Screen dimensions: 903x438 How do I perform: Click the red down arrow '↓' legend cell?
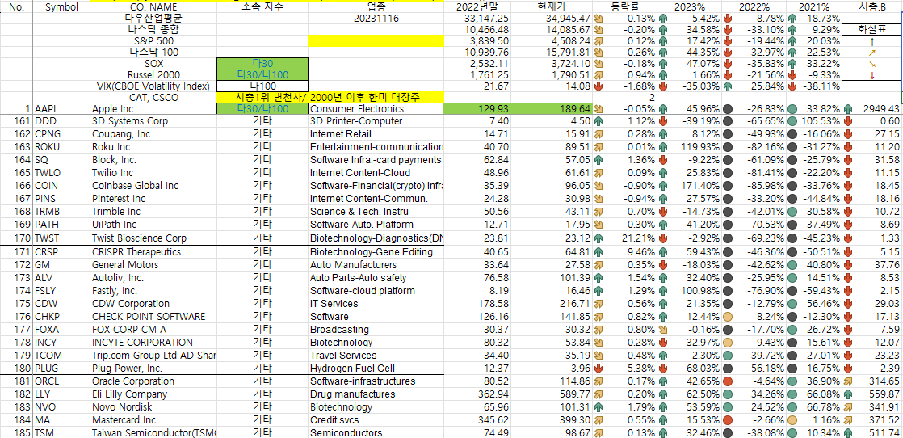pos(871,75)
